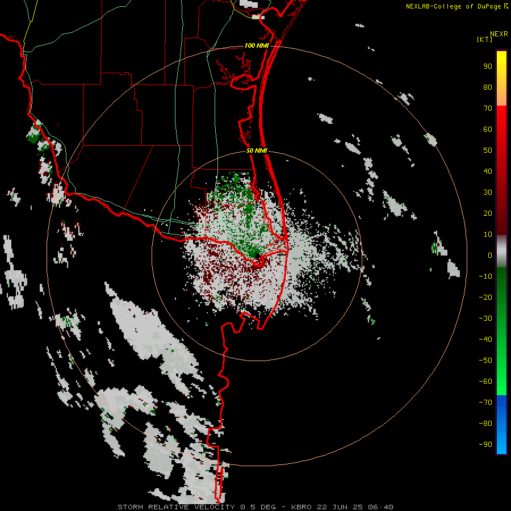
Task: Click the KBRO radar site center
Action: click(257, 256)
